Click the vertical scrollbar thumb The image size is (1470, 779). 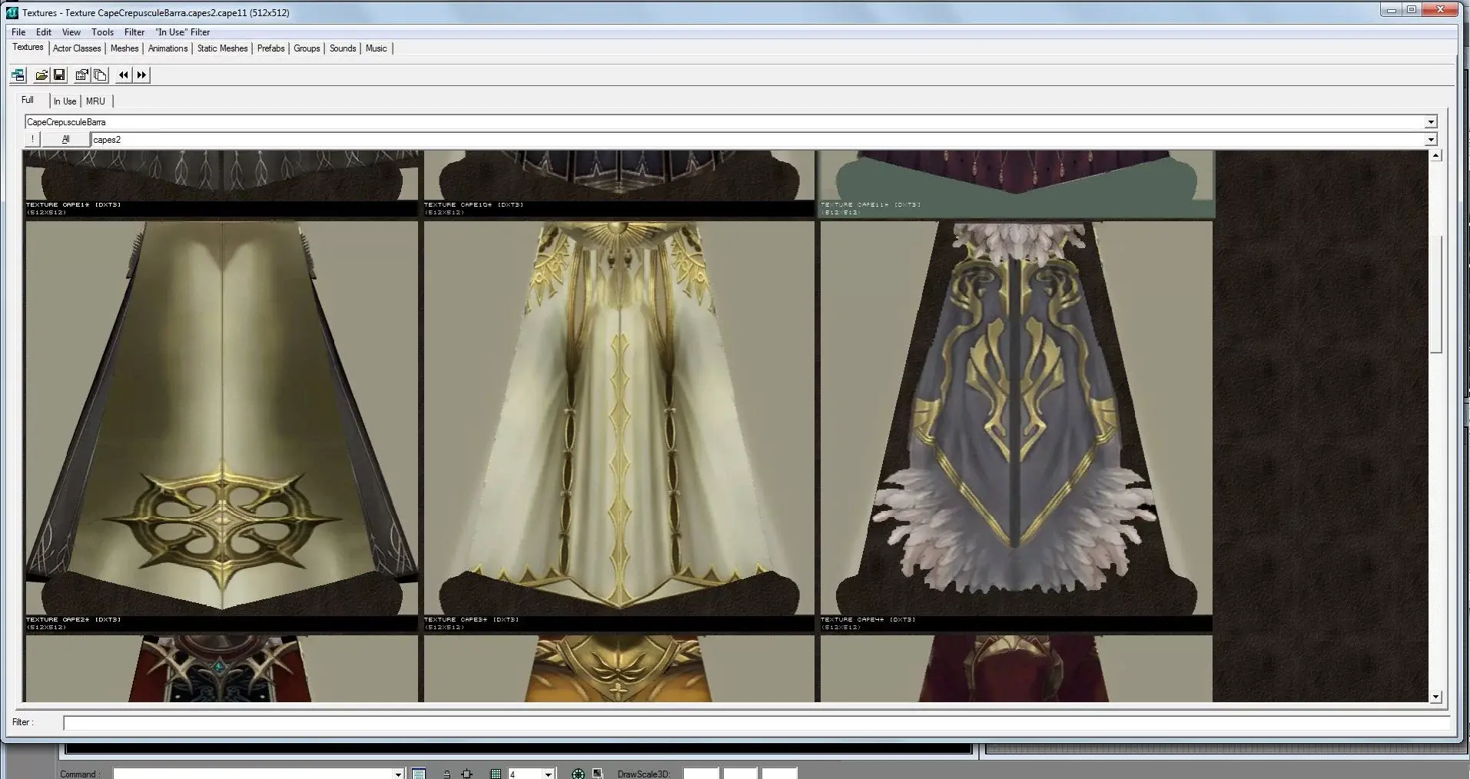[1436, 295]
